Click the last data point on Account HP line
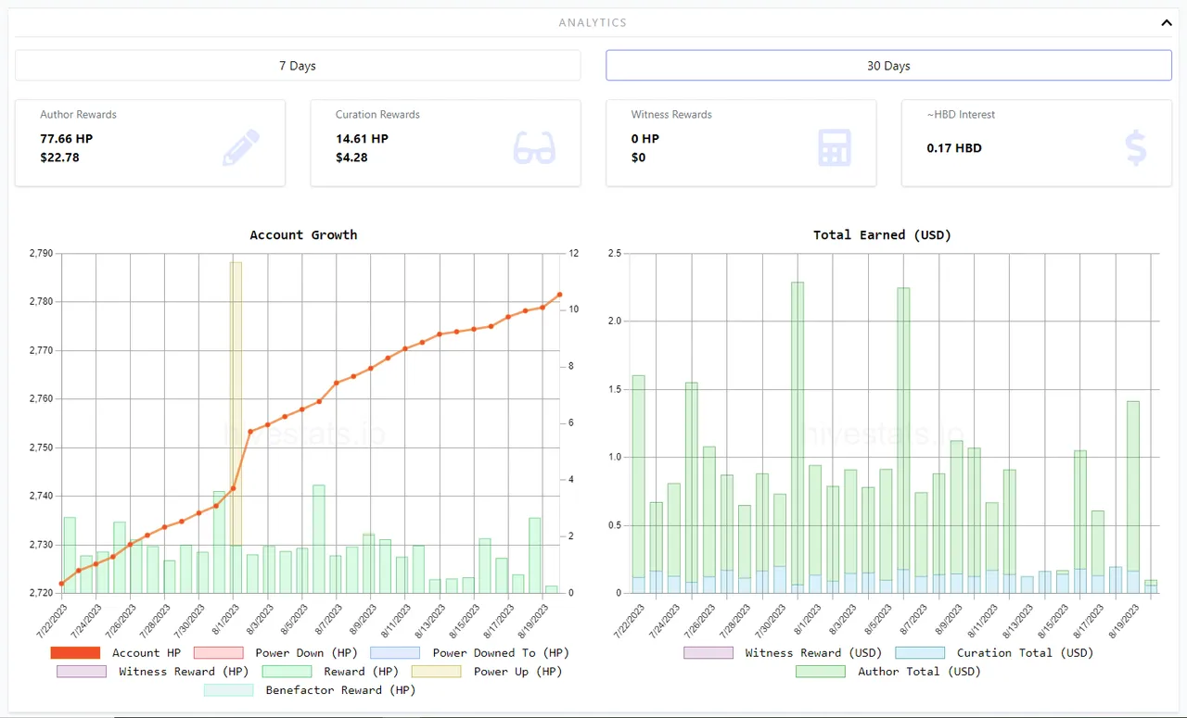 tap(559, 295)
